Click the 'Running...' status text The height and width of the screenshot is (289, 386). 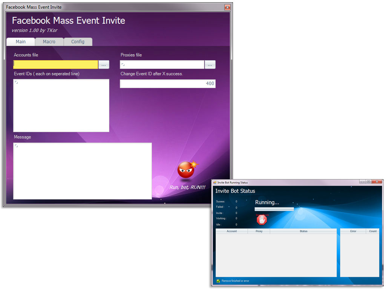coord(267,202)
